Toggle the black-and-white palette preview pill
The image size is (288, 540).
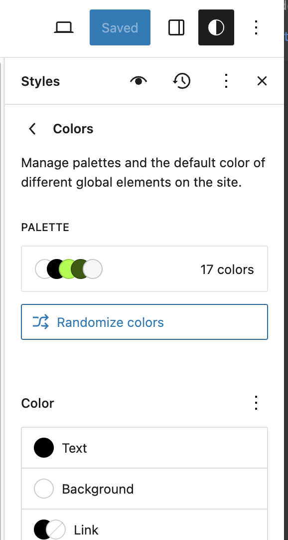(x=69, y=269)
